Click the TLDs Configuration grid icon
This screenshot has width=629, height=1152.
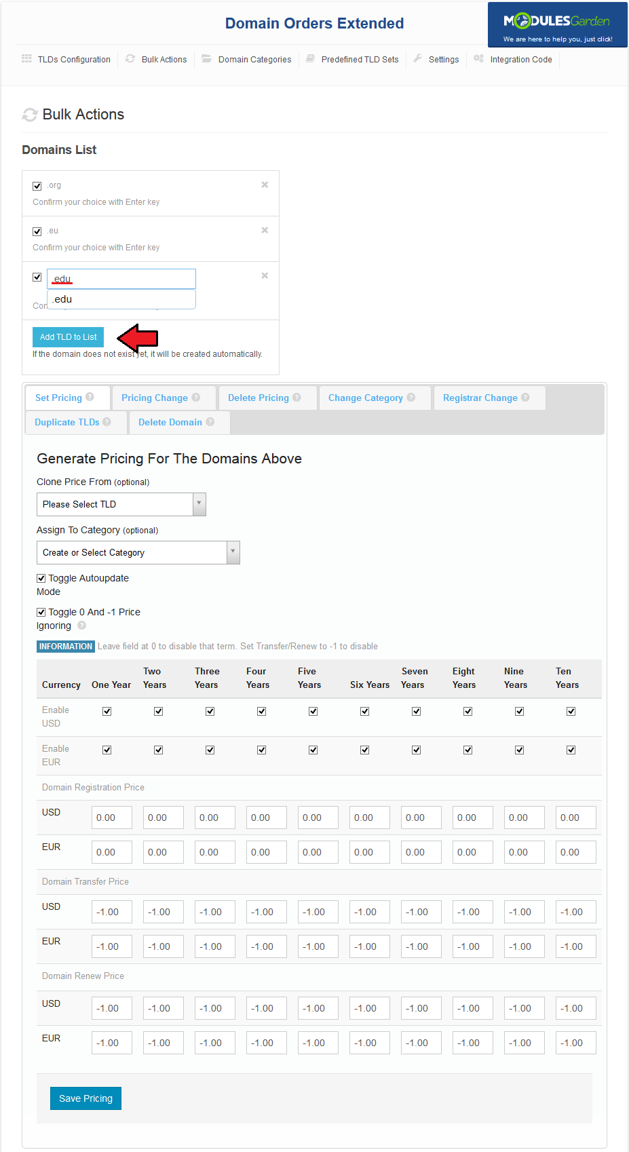click(26, 59)
